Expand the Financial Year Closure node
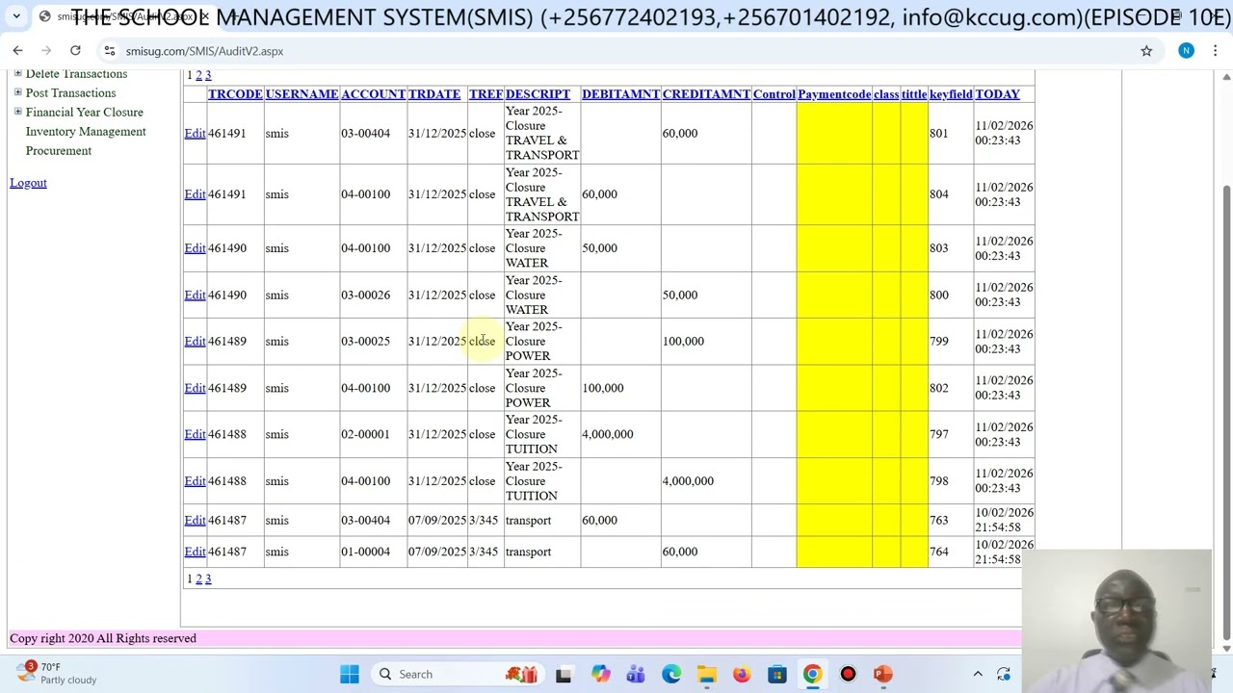The width and height of the screenshot is (1233, 693). (x=17, y=112)
